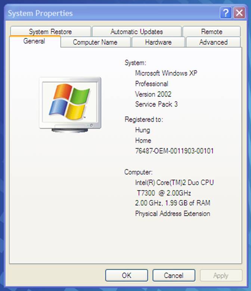251x291 pixels.
Task: Click the question mark help button
Action: (226, 13)
